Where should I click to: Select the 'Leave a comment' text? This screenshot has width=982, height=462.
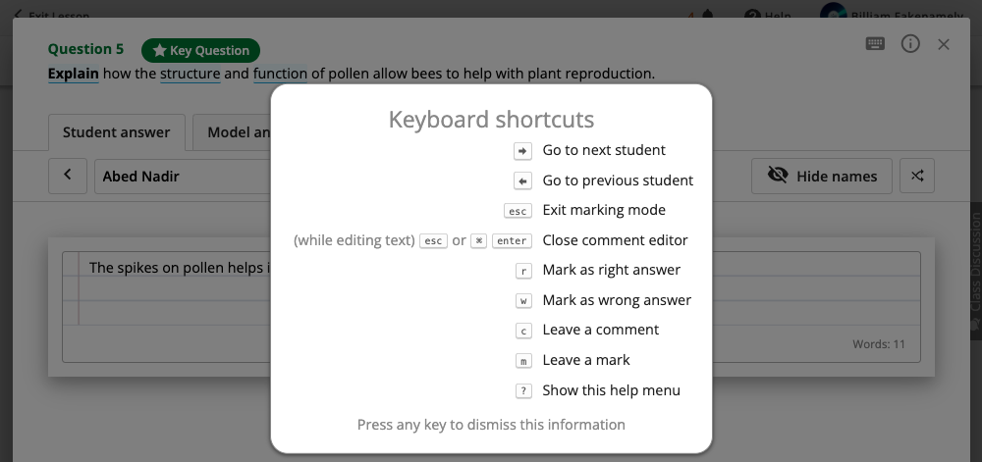point(601,330)
